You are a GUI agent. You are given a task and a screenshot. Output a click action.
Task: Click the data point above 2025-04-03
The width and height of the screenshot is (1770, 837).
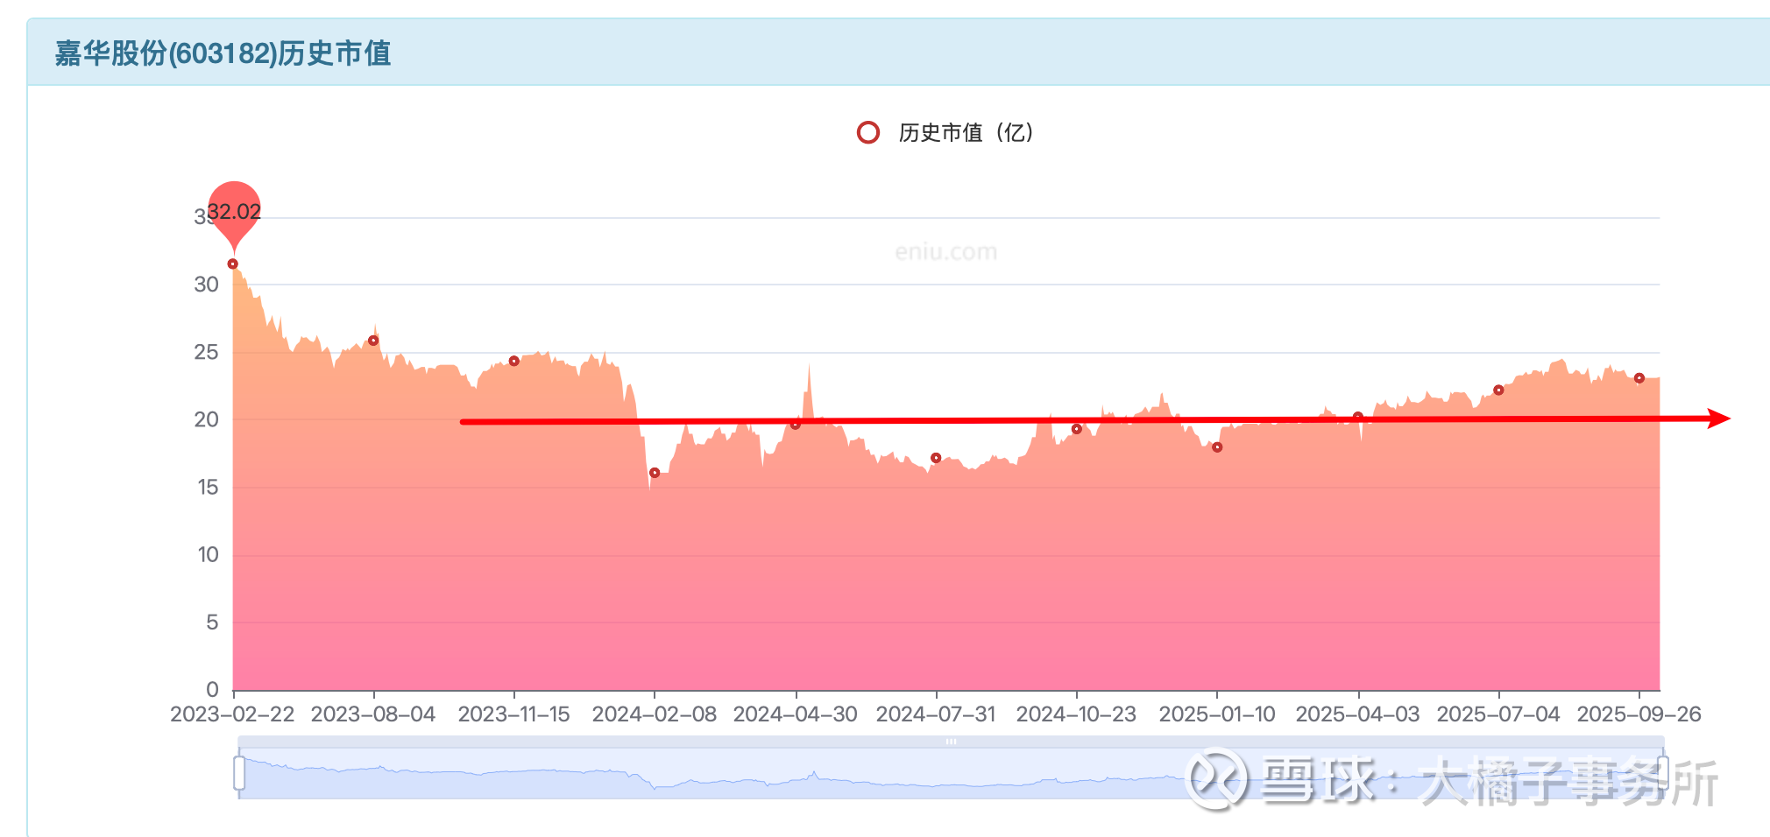(1358, 417)
